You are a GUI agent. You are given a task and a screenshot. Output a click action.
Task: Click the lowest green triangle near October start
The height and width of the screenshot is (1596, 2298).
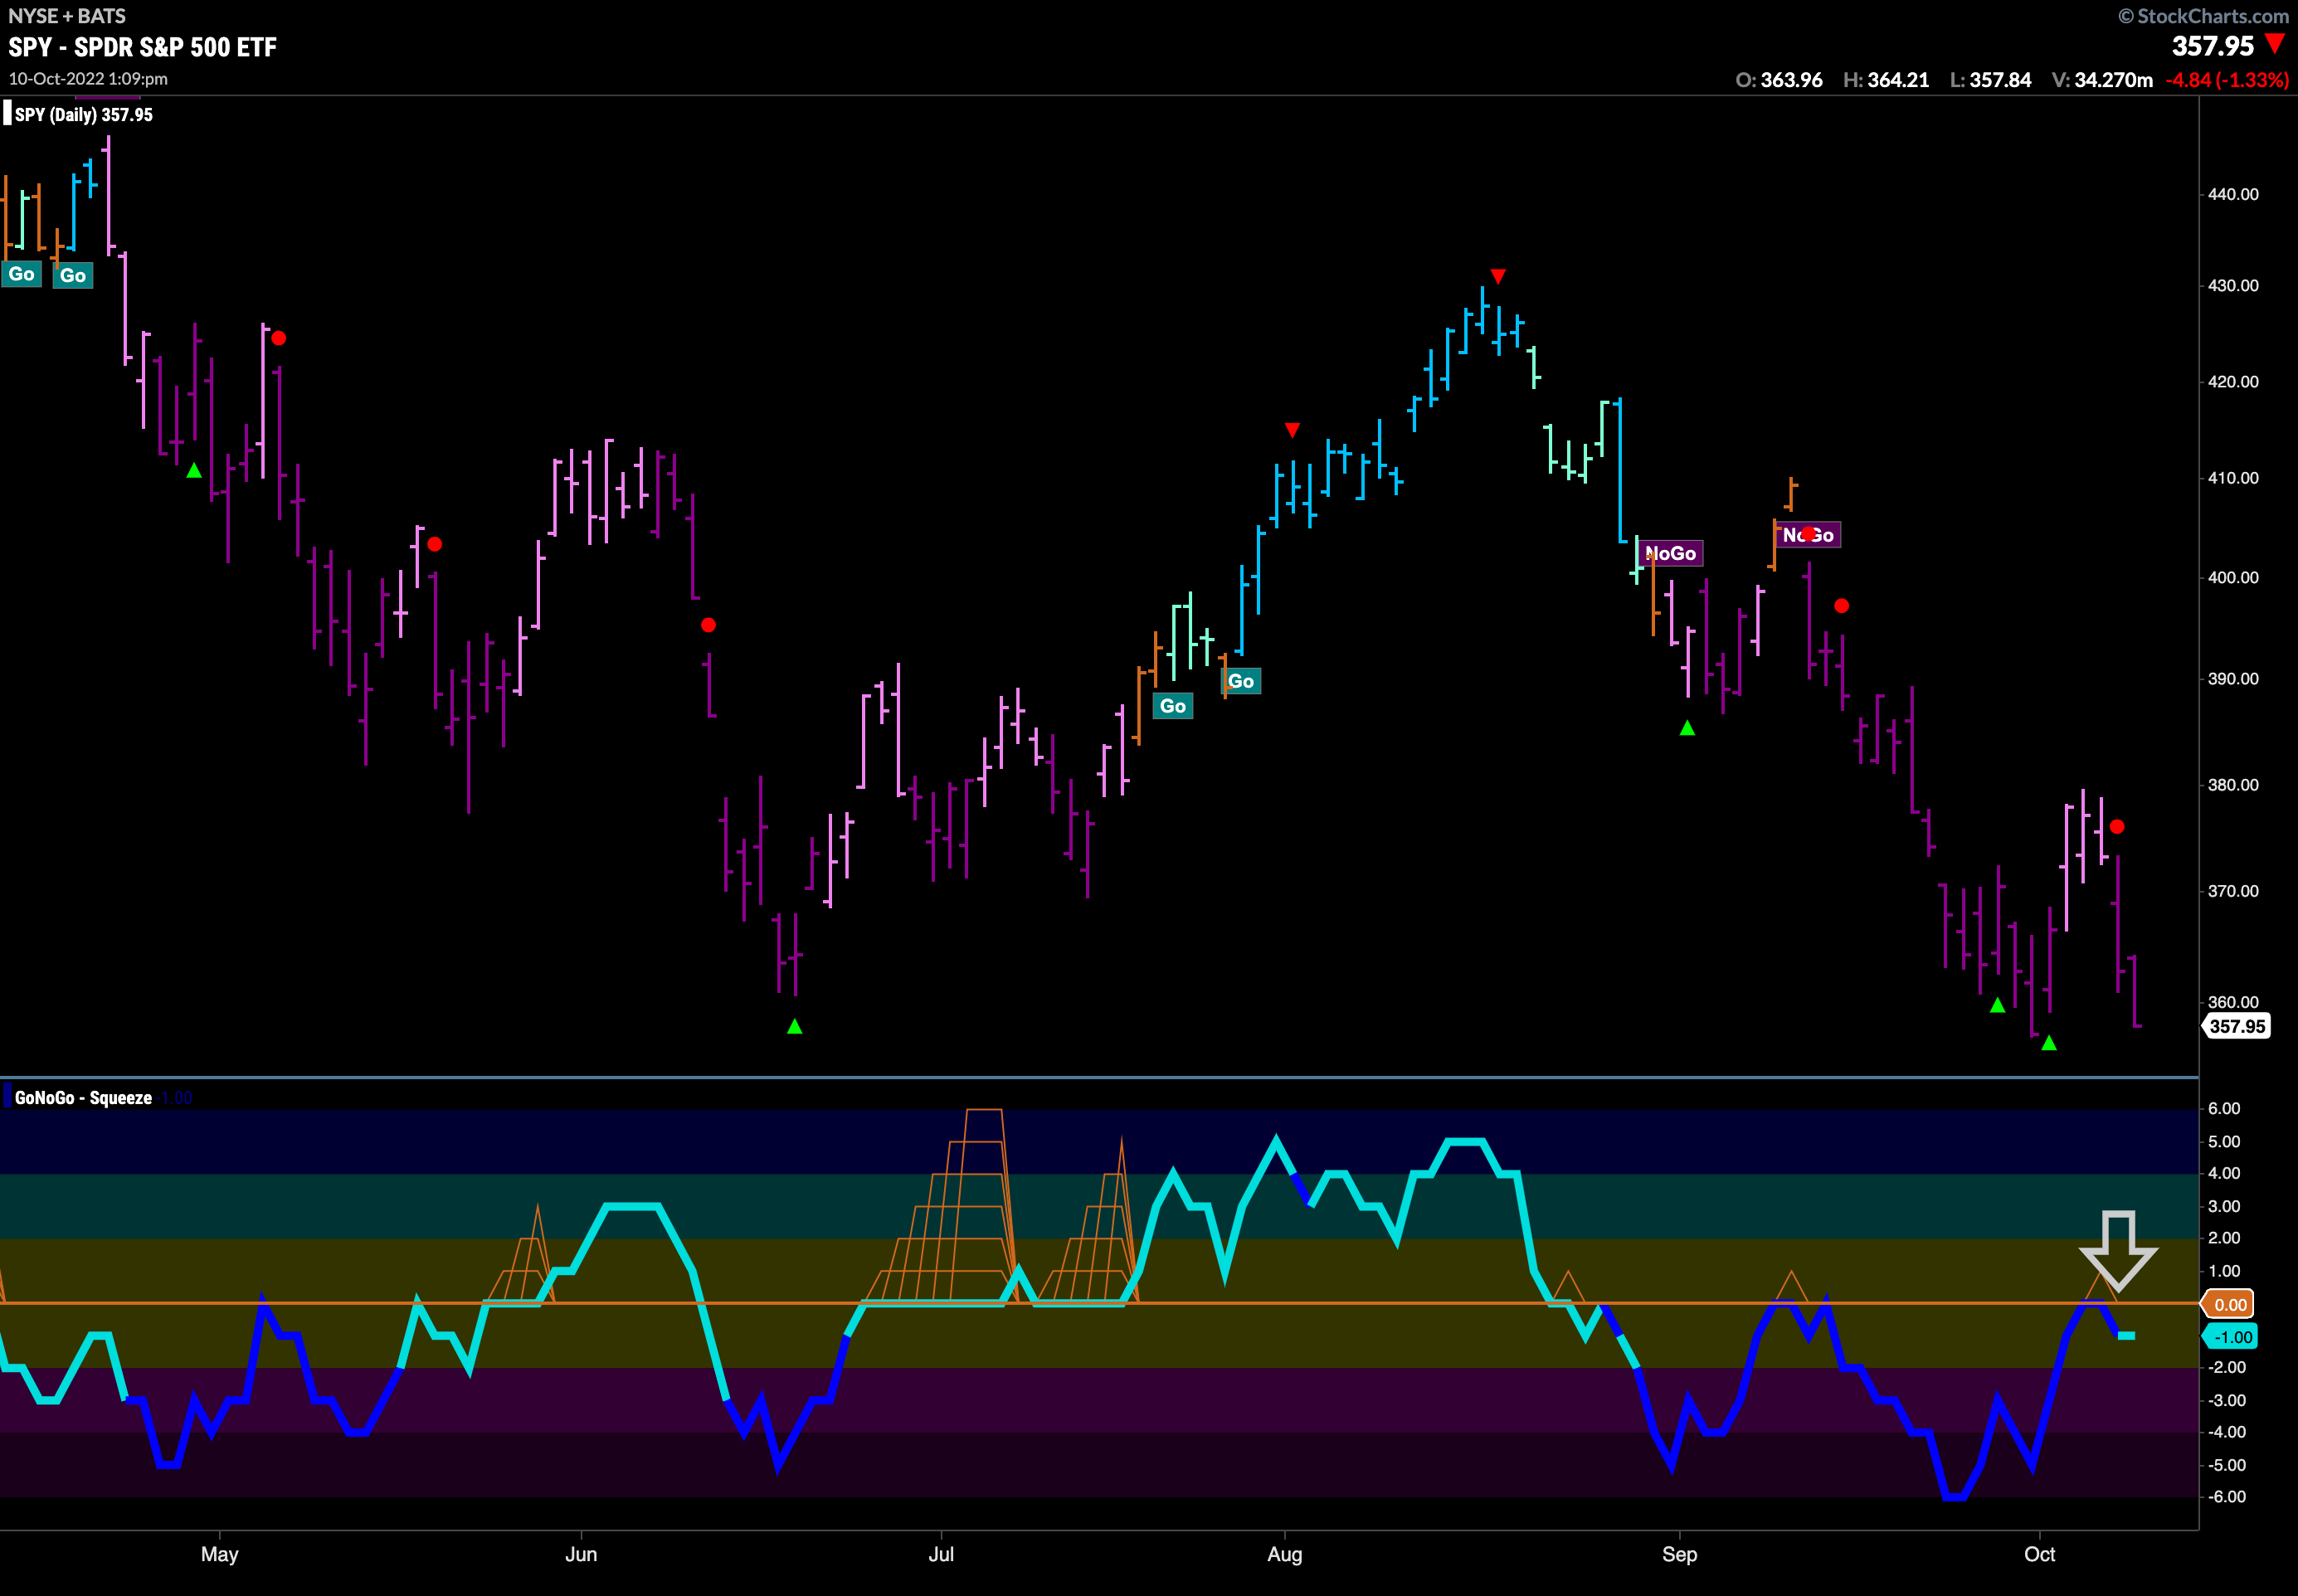click(2048, 1043)
